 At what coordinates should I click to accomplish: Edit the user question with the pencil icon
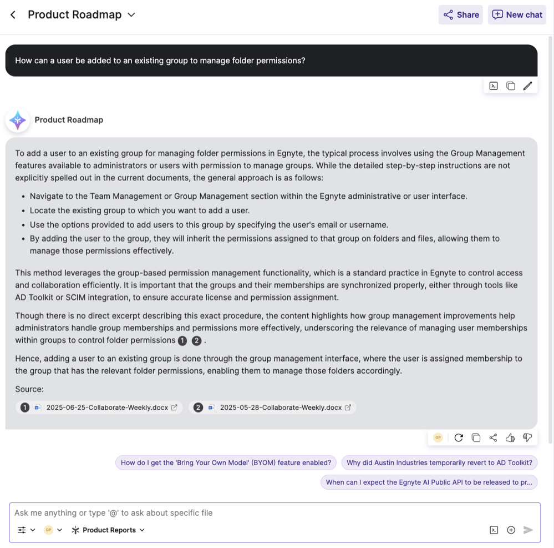(x=527, y=86)
